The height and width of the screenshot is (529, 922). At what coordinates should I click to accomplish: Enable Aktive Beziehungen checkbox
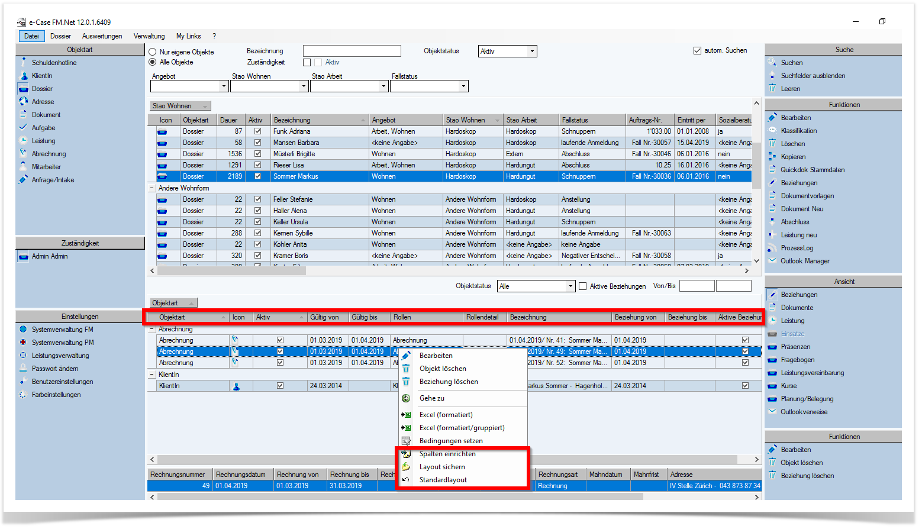(x=582, y=286)
